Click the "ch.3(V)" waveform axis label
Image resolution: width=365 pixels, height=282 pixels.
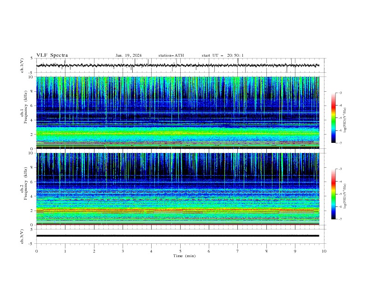pyautogui.click(x=22, y=236)
